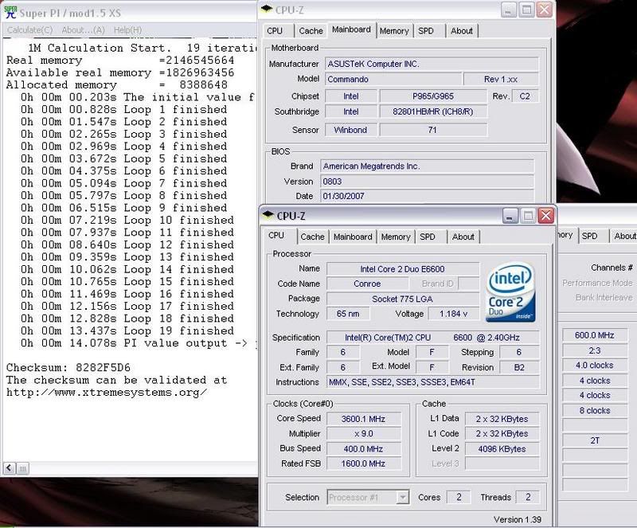Click the SPD tab in the rightmost CPU-Z window
This screenshot has width=637, height=528.
[x=590, y=237]
